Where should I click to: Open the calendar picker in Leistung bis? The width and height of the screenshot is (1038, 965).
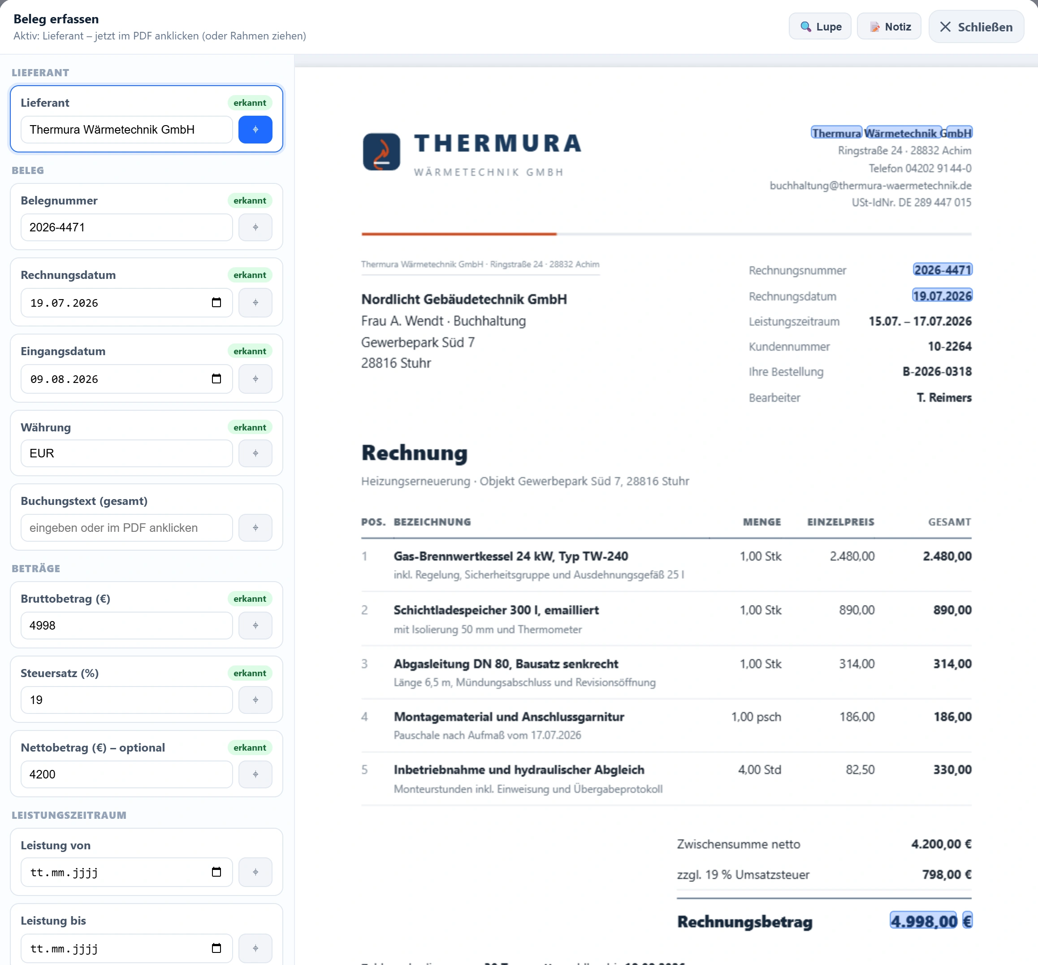coord(216,948)
